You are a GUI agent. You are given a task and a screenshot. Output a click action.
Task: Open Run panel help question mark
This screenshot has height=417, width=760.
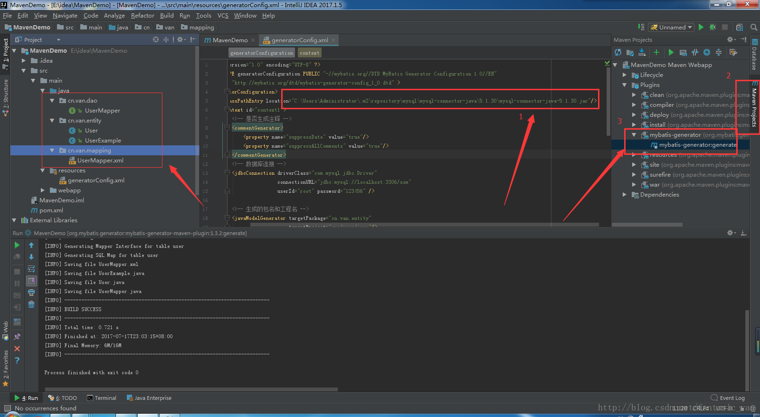coord(17,360)
